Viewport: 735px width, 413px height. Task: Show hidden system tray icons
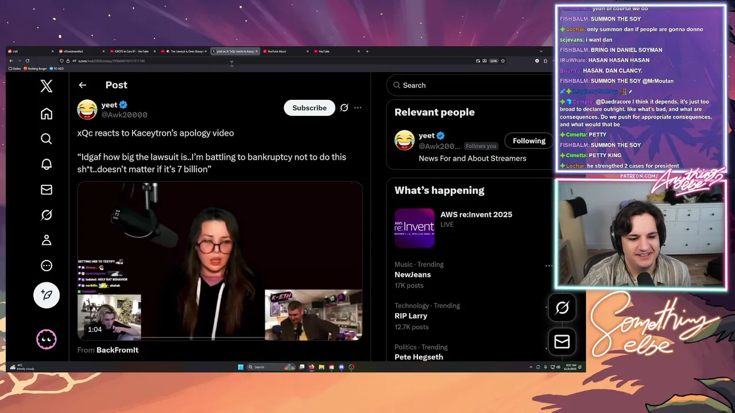pyautogui.click(x=531, y=367)
